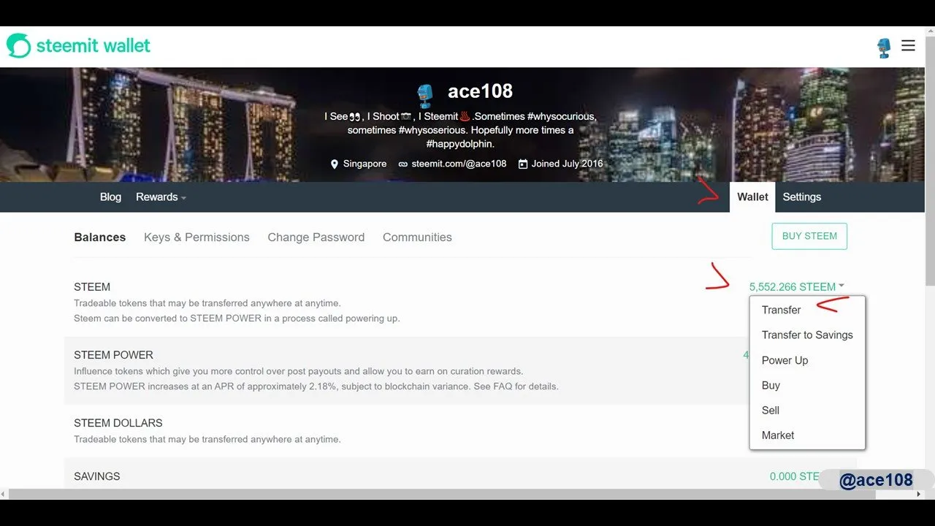935x526 pixels.
Task: Click the Joined July 2016 text
Action: (x=568, y=164)
